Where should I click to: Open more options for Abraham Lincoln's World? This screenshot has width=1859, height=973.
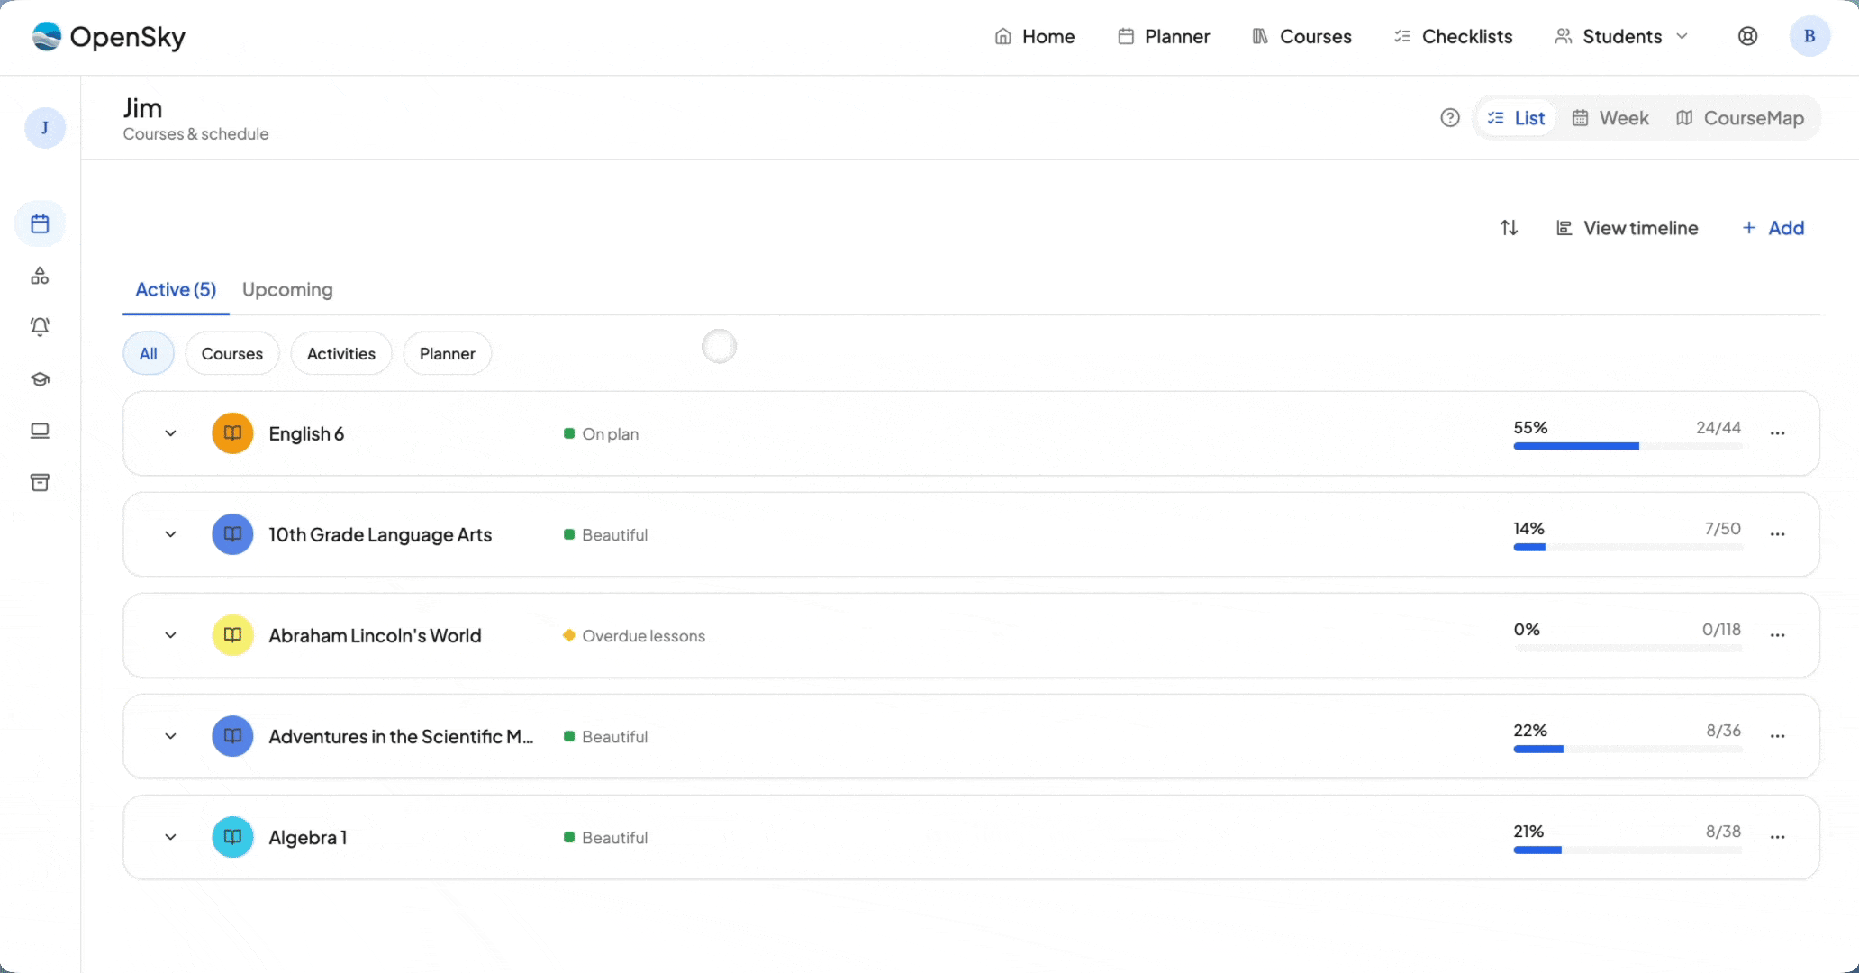tap(1777, 635)
